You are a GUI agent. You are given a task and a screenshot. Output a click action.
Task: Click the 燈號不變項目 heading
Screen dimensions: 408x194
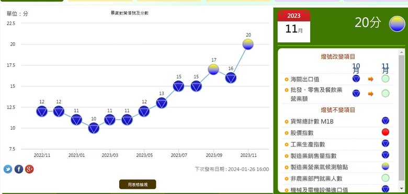tap(338, 110)
